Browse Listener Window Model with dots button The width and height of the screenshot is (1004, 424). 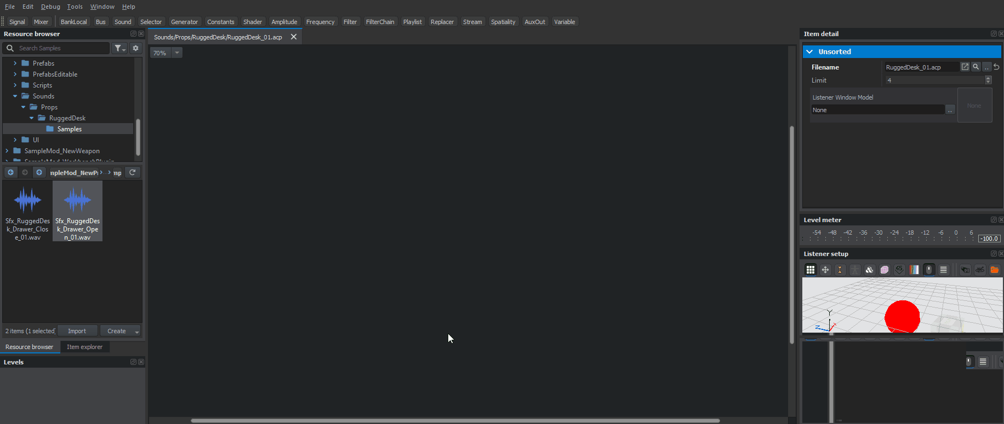[950, 110]
